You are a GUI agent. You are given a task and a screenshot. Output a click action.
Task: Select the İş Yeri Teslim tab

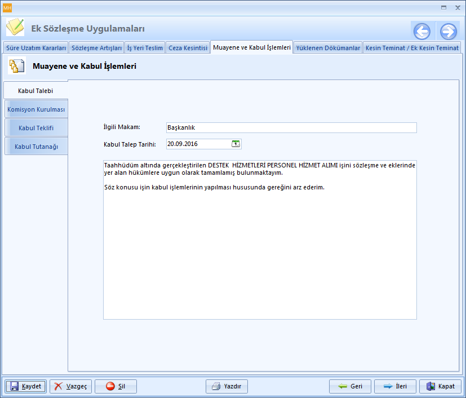[x=145, y=48]
